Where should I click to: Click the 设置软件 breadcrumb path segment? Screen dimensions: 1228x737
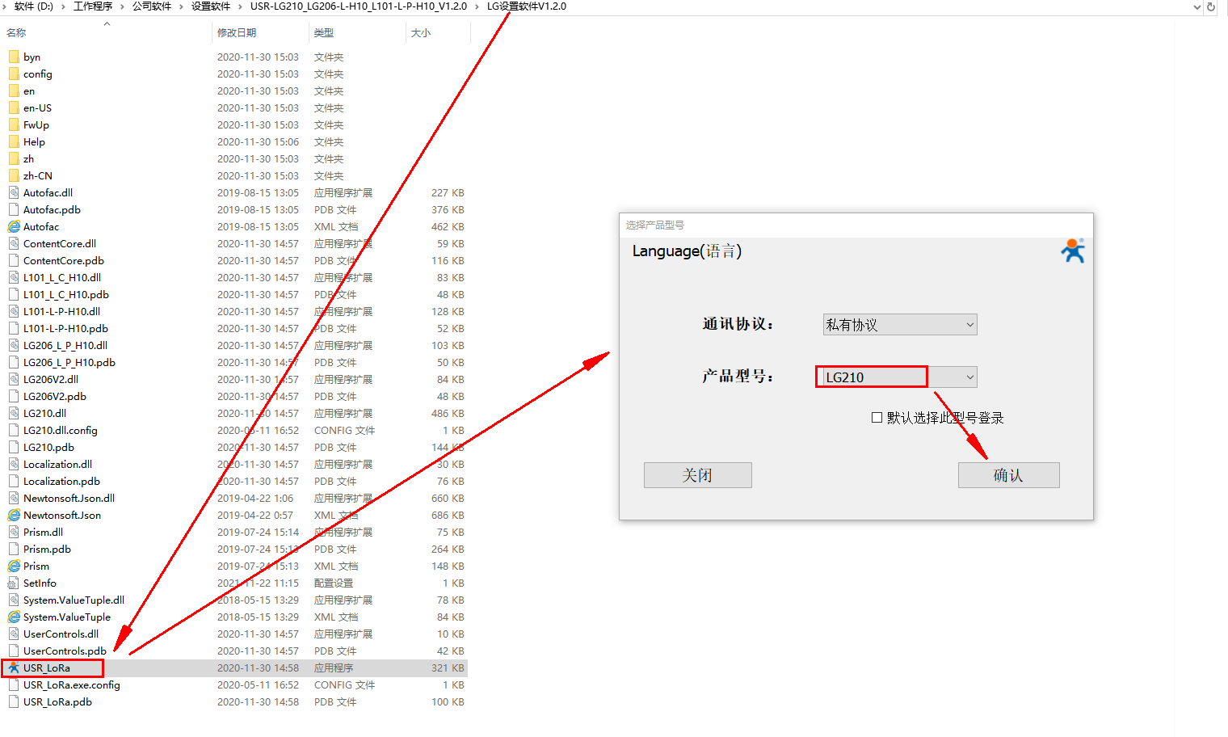(211, 6)
